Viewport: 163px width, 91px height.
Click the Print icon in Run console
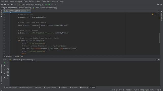pos(8,75)
